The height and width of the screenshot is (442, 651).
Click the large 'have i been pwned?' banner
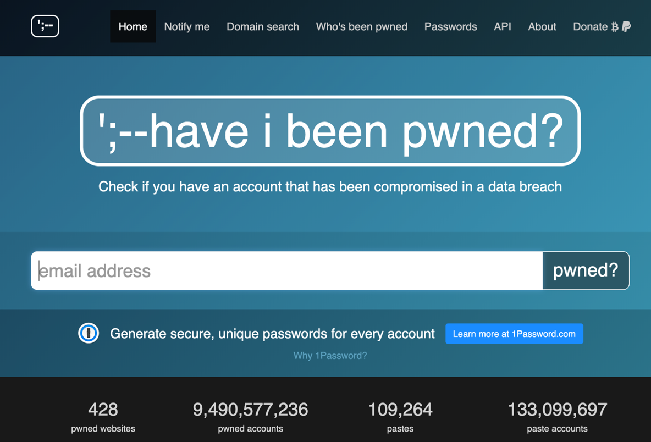(330, 131)
